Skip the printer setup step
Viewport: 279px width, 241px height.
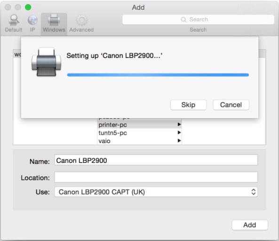188,104
